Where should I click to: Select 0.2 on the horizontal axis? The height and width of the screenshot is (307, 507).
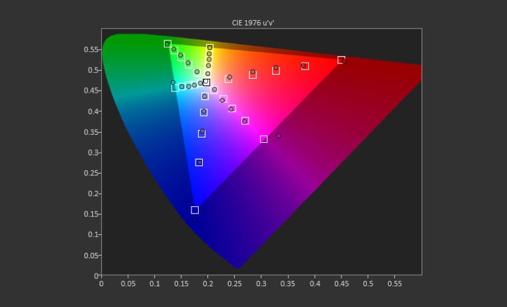pyautogui.click(x=208, y=284)
